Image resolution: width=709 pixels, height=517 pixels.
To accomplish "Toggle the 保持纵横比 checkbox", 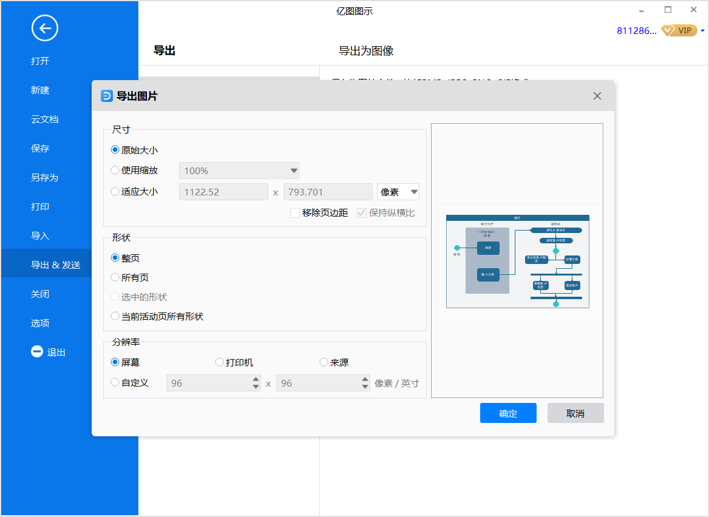I will [x=361, y=213].
